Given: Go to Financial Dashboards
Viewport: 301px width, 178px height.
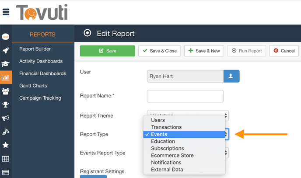Looking at the screenshot, I should (x=42, y=73).
